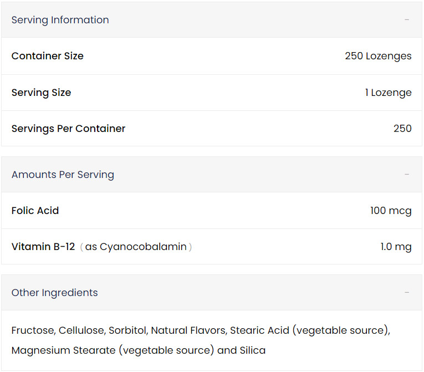Viewport: 424px width, 372px height.
Task: Select the 1 Lozenge value
Action: tap(388, 93)
